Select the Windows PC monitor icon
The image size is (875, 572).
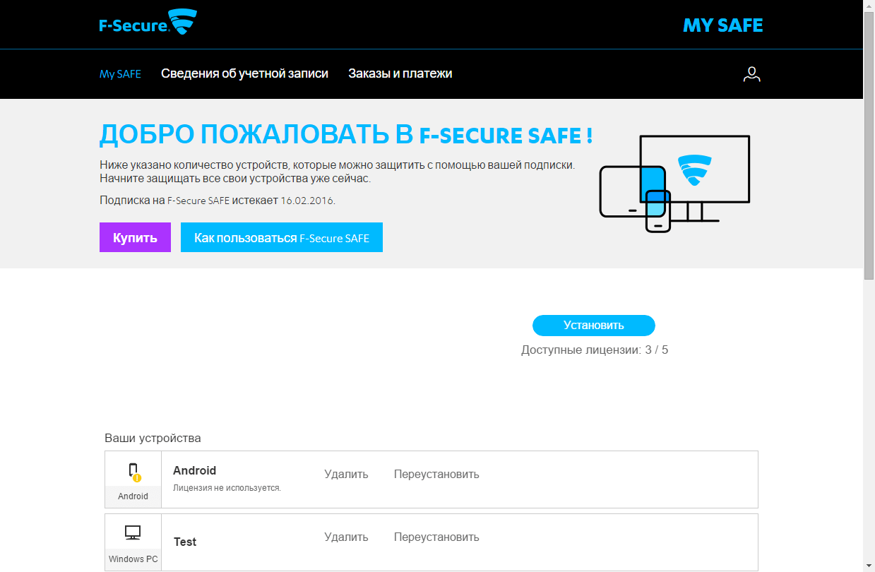(133, 533)
